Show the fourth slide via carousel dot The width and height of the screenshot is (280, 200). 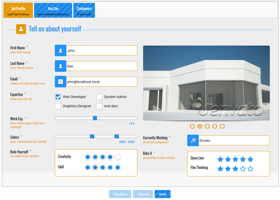215,126
